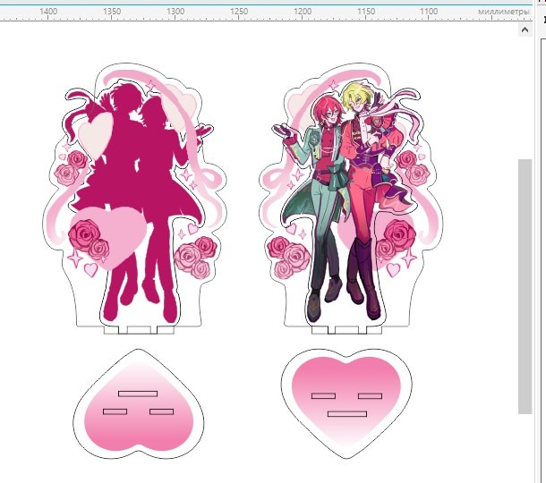Select the magenta silhouette standee artwork
Screen dimensions: 546x483
pyautogui.click(x=135, y=199)
